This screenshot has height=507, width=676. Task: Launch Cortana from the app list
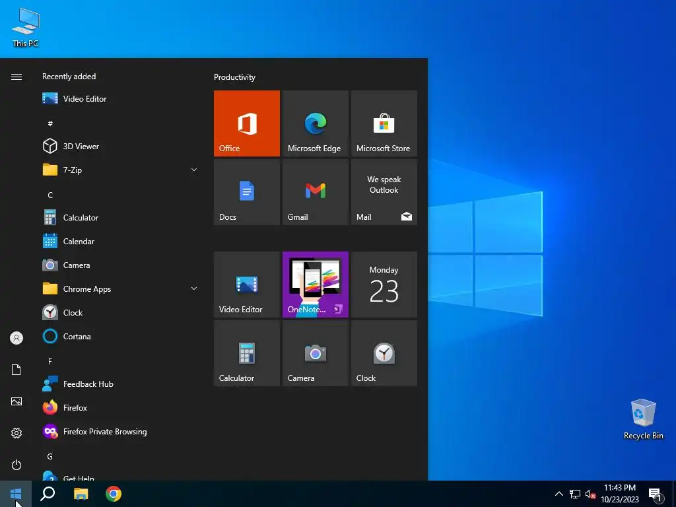pos(121,336)
